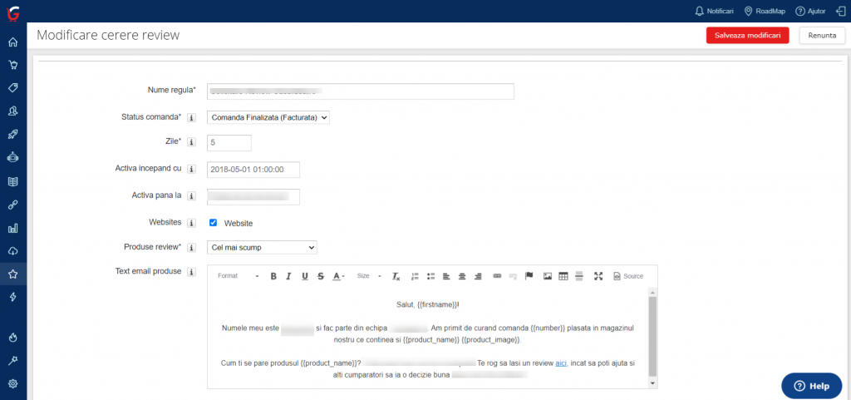The width and height of the screenshot is (851, 400).
Task: Insert a table via editor toolbar
Action: coord(563,276)
